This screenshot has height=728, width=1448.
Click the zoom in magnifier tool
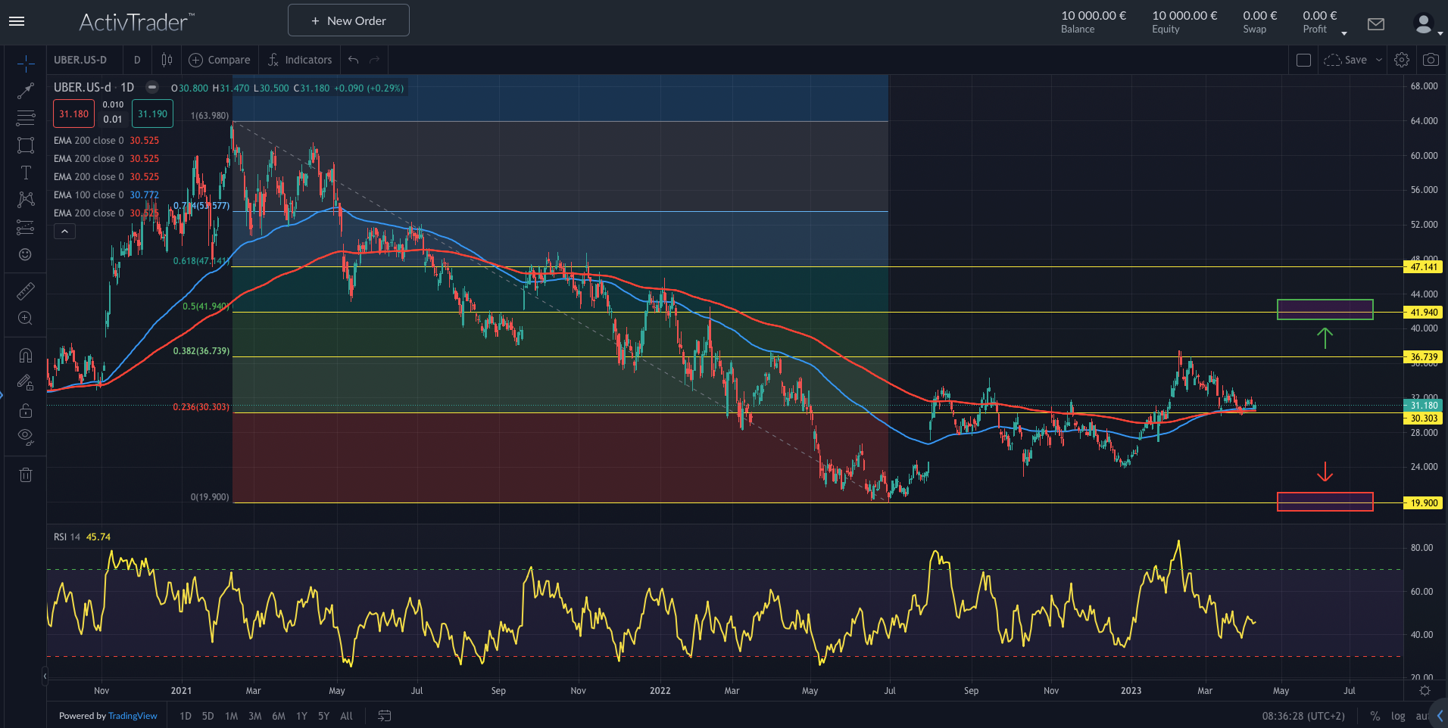[26, 319]
